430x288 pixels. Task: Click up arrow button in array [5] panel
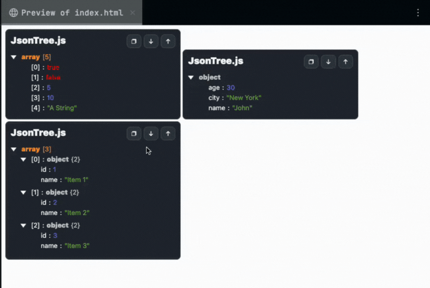[x=168, y=41]
